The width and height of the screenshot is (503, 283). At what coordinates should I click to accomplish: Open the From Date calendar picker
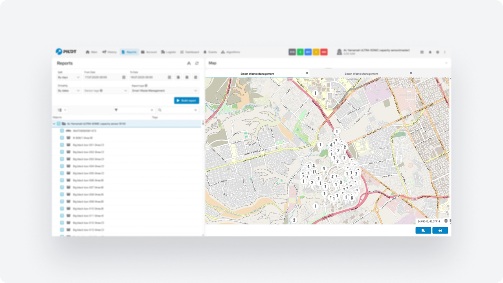[124, 77]
